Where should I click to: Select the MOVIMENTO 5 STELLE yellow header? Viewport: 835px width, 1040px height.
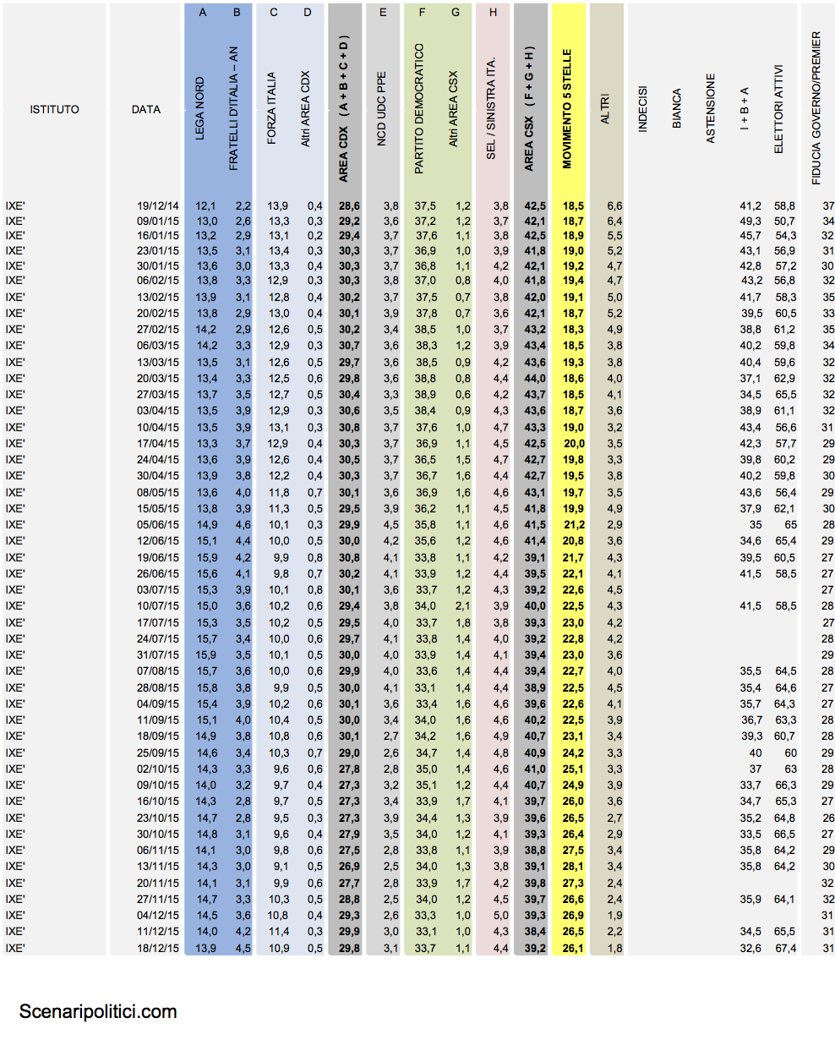[567, 109]
